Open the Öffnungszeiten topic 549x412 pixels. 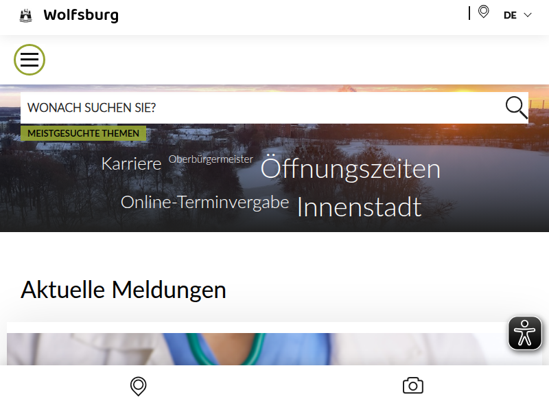pos(351,168)
